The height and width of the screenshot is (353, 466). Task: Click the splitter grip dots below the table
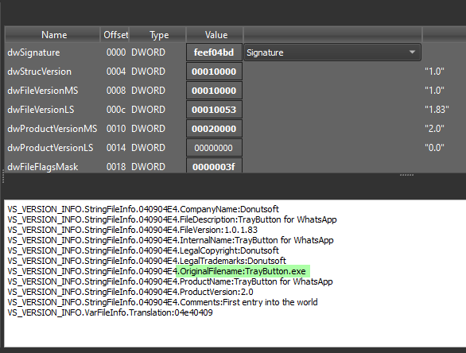(x=406, y=175)
